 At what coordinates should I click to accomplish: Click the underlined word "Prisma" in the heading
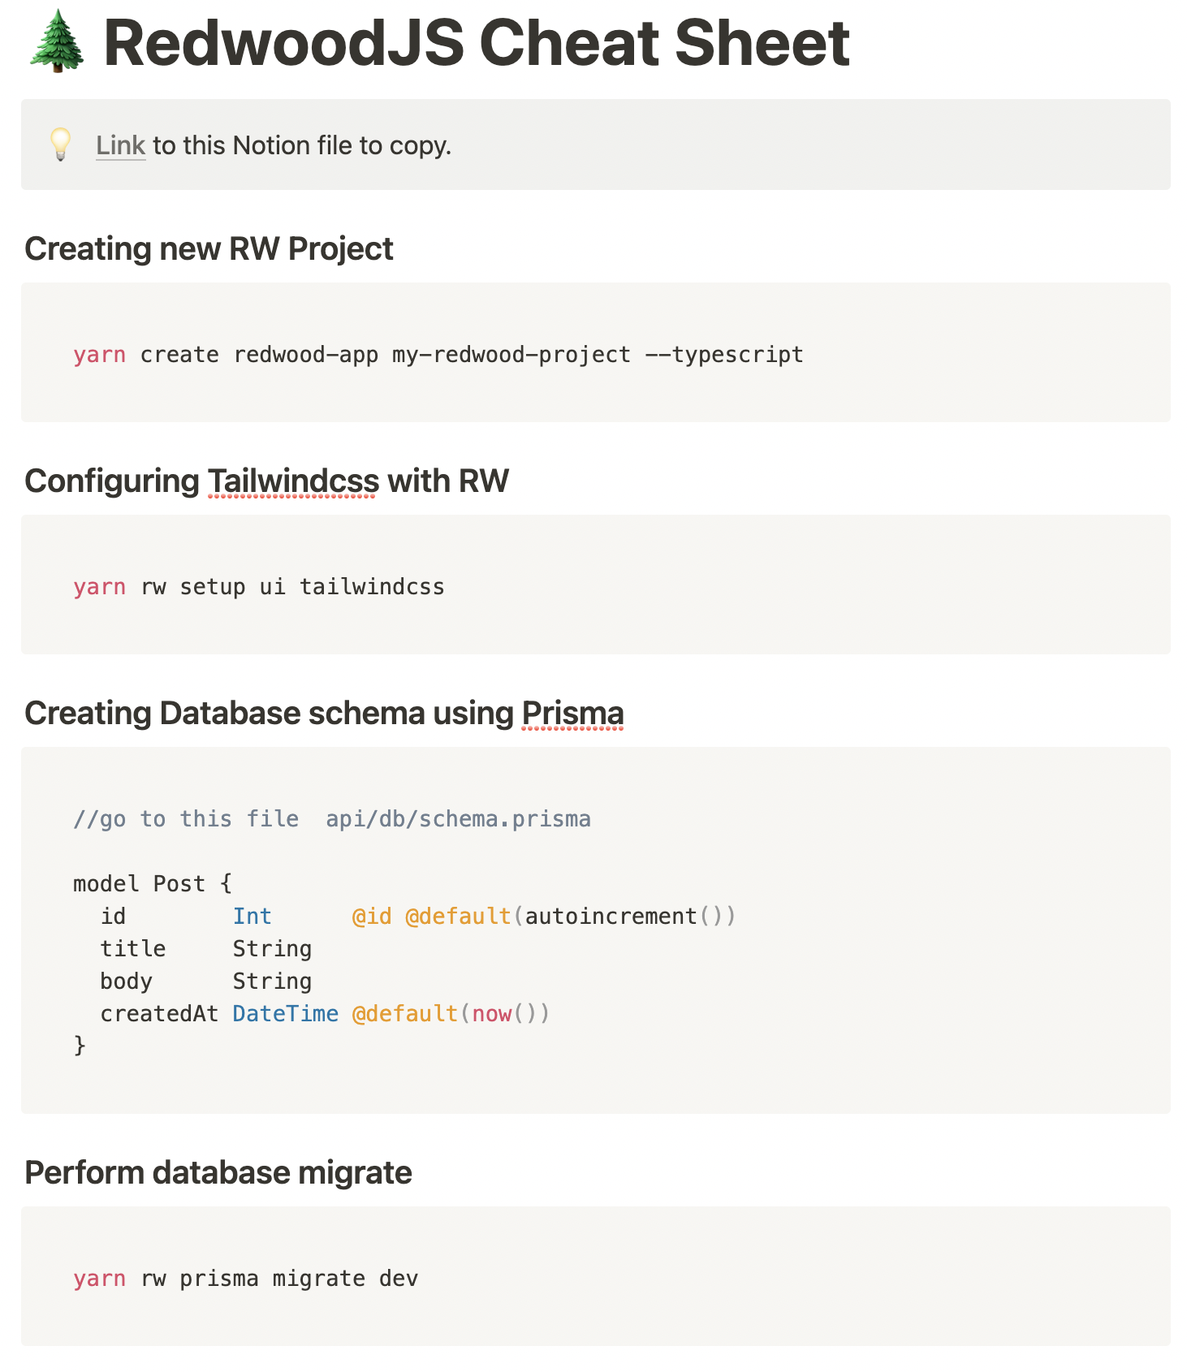(x=572, y=713)
